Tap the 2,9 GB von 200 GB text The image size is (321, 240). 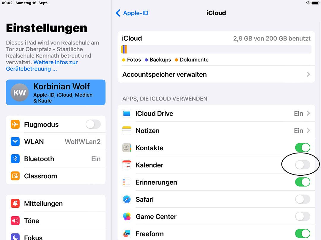[x=272, y=38]
